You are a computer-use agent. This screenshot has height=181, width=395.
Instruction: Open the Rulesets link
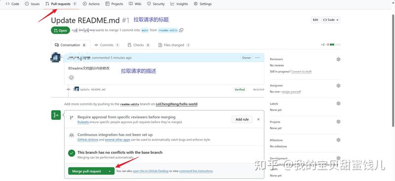tap(83, 122)
